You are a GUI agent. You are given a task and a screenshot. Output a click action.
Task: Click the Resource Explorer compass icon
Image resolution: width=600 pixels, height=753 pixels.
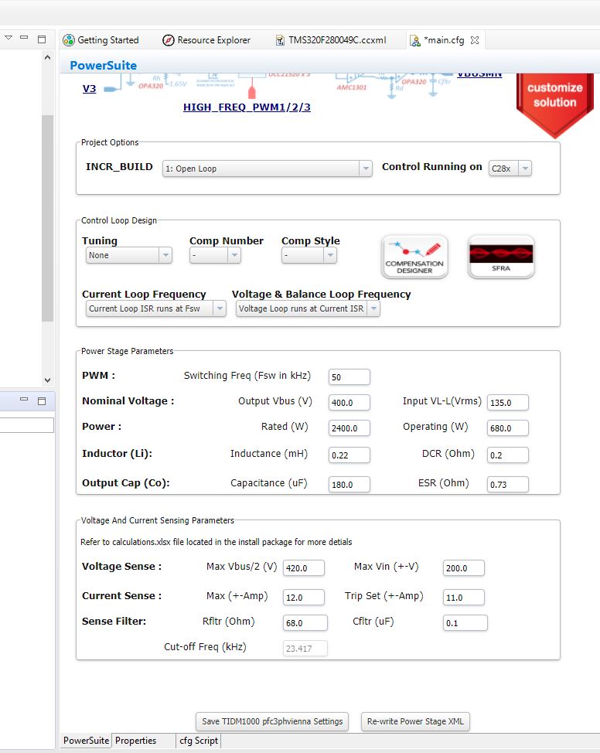[x=168, y=40]
